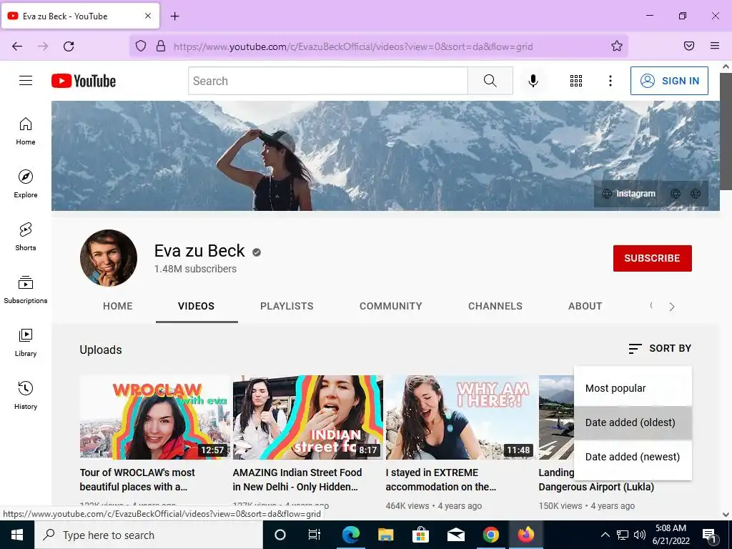Click the taskbar search box
The width and height of the screenshot is (732, 549).
[x=149, y=535]
